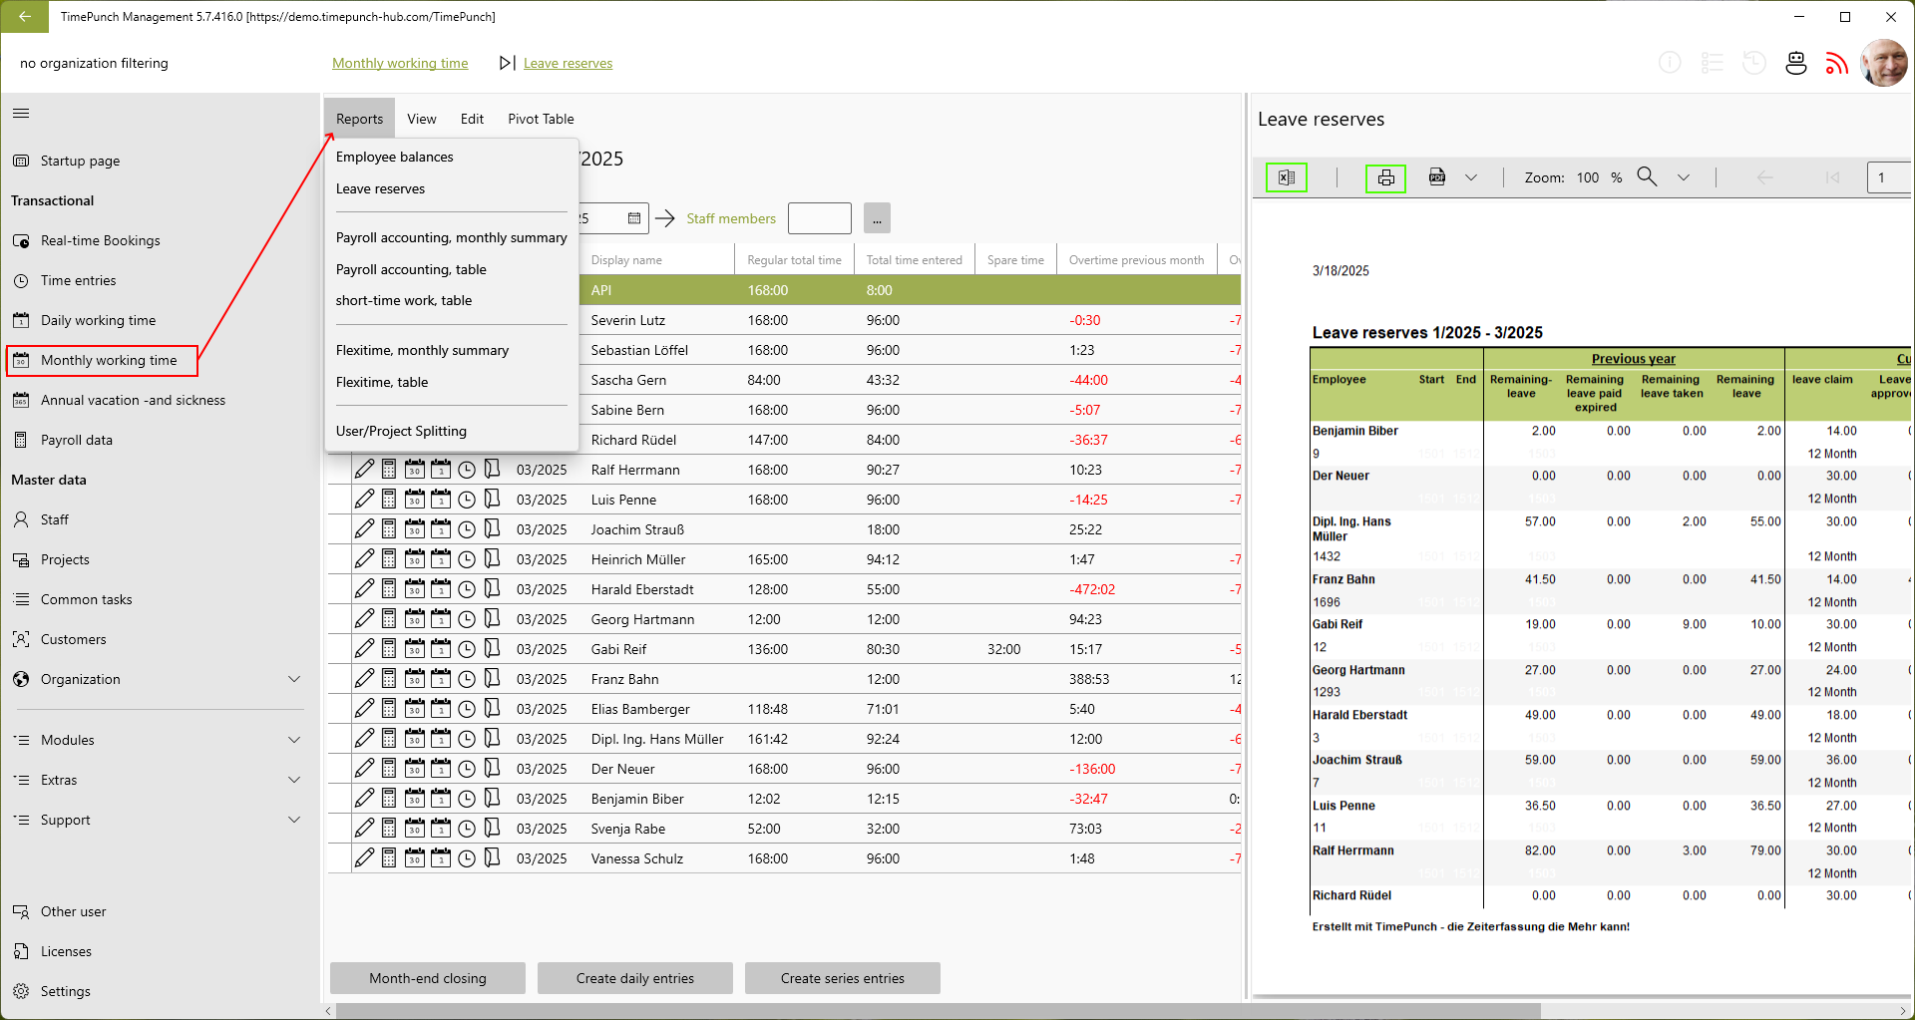This screenshot has height=1020, width=1915.
Task: Click the horizontal scrollbar at the bottom
Action: (x=938, y=1011)
